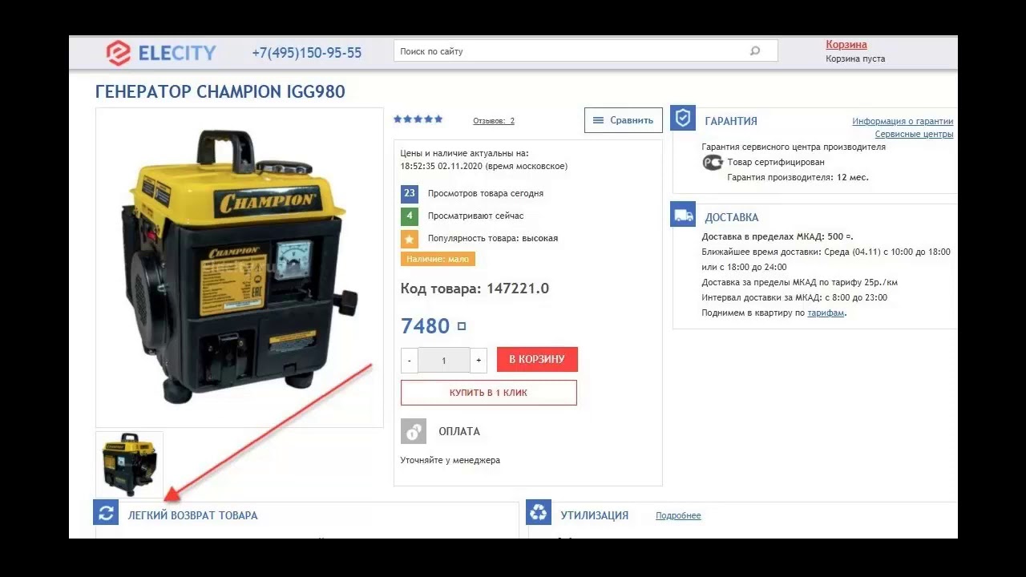Image resolution: width=1026 pixels, height=577 pixels.
Task: Click the certified product PCT icon
Action: 713,162
